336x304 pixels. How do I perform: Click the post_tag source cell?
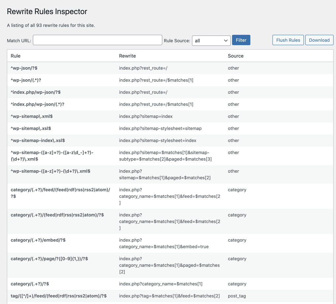(x=237, y=296)
